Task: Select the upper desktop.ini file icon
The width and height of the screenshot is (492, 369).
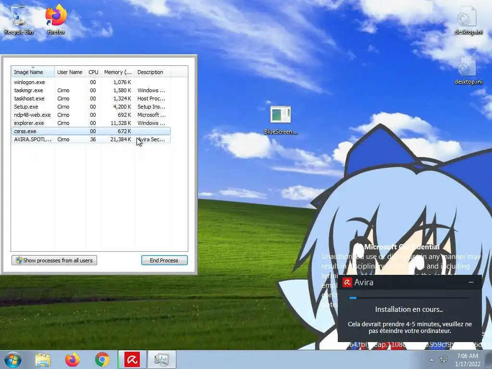Action: point(468,19)
